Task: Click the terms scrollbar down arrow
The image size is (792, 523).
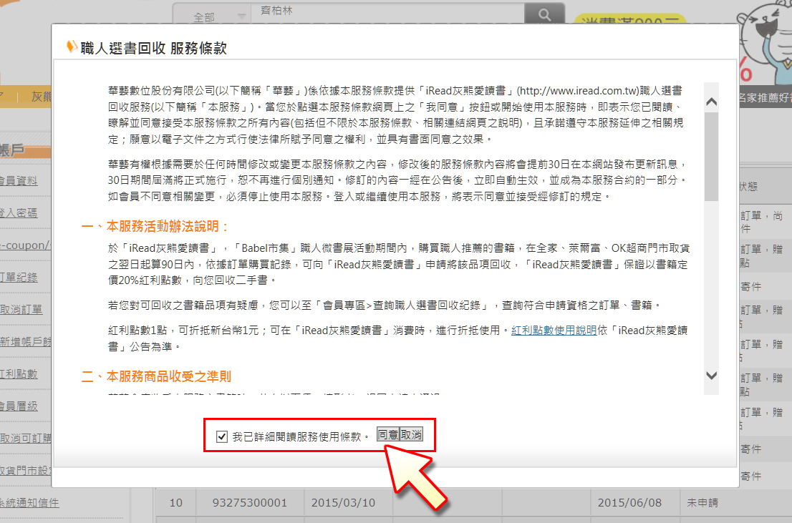Action: 712,375
